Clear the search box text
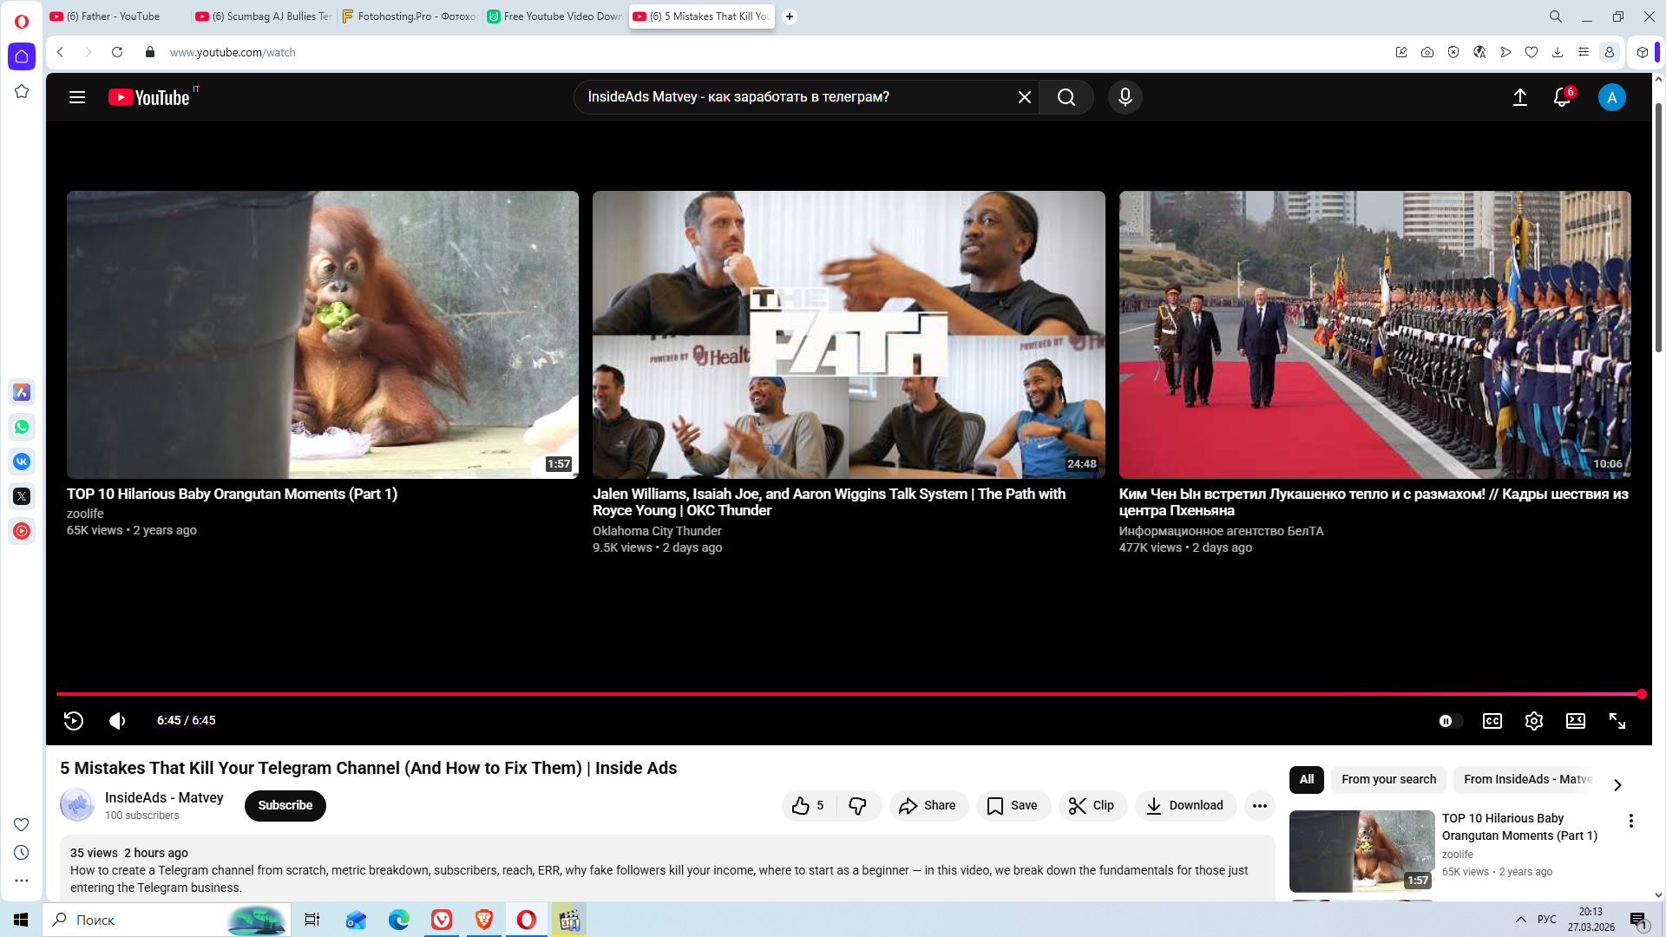The image size is (1666, 937). pyautogui.click(x=1024, y=97)
